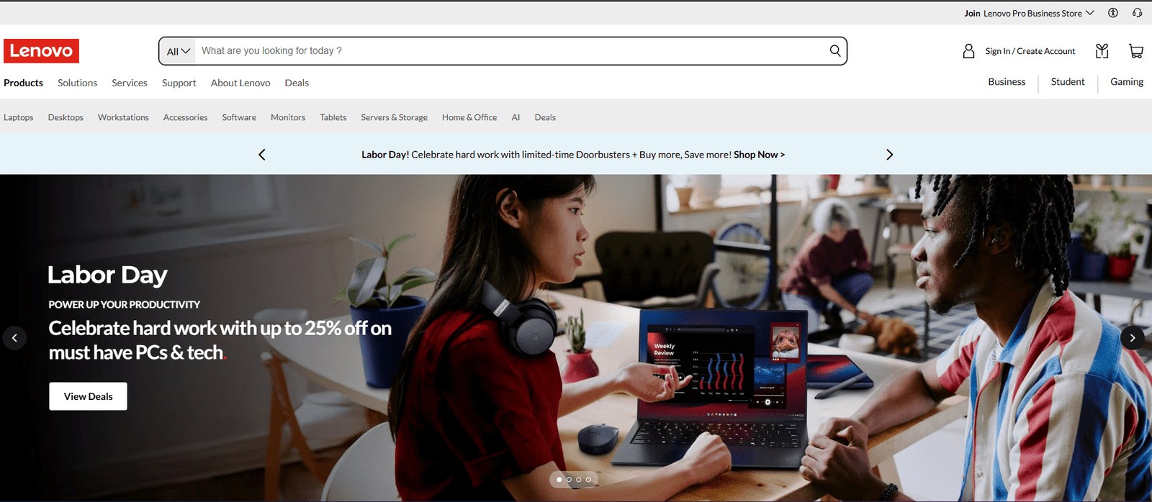Select AI category

516,117
